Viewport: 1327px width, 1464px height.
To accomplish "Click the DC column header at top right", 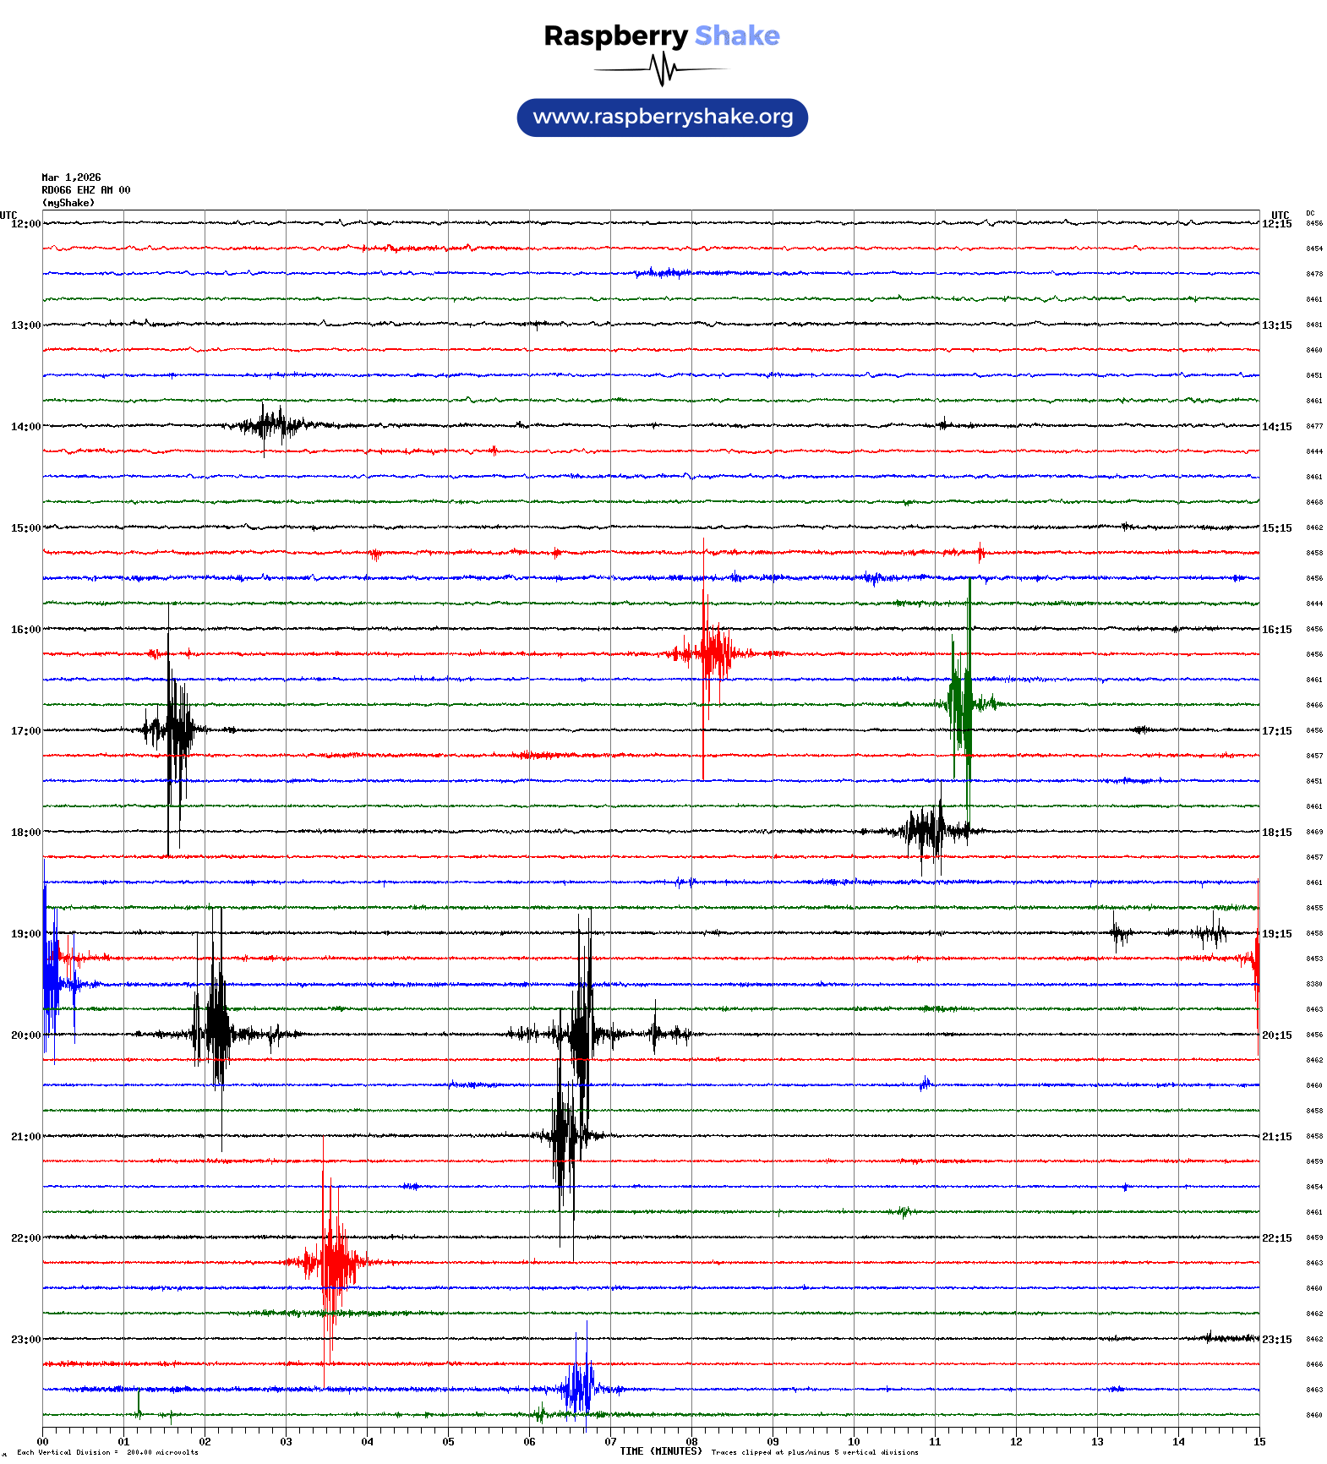I will [x=1310, y=214].
